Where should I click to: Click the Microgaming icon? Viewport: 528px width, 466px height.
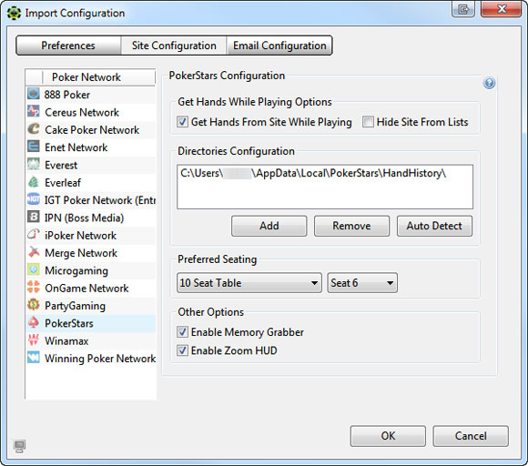click(34, 269)
